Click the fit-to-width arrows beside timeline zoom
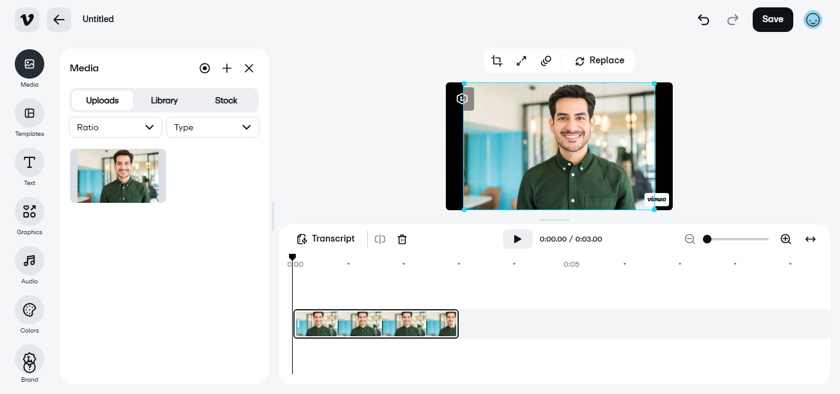 coord(810,238)
